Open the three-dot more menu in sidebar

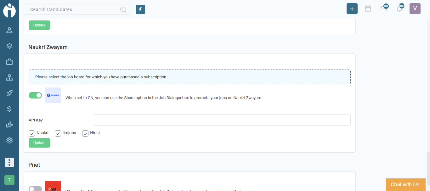click(x=9, y=162)
